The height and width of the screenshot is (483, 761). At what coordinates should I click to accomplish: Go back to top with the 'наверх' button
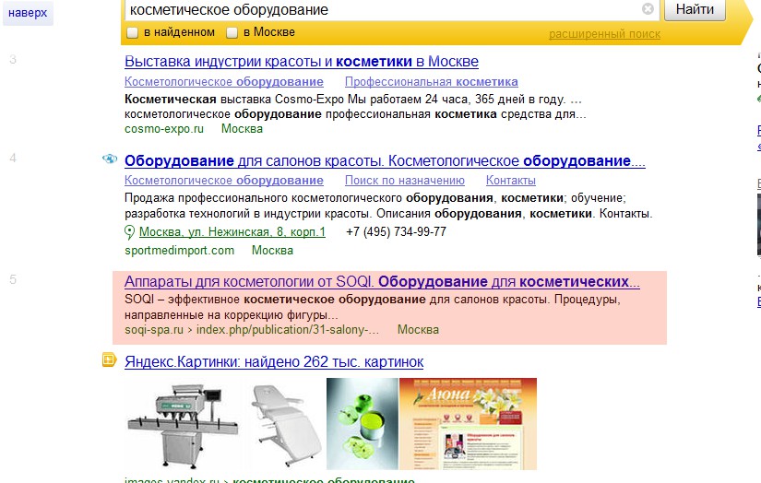(28, 13)
